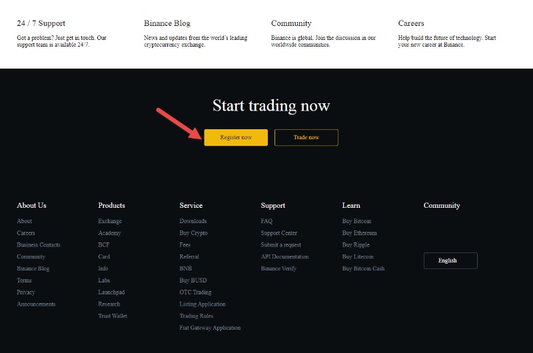The width and height of the screenshot is (533, 353).
Task: Open the Buy BUSD link
Action: (x=193, y=280)
